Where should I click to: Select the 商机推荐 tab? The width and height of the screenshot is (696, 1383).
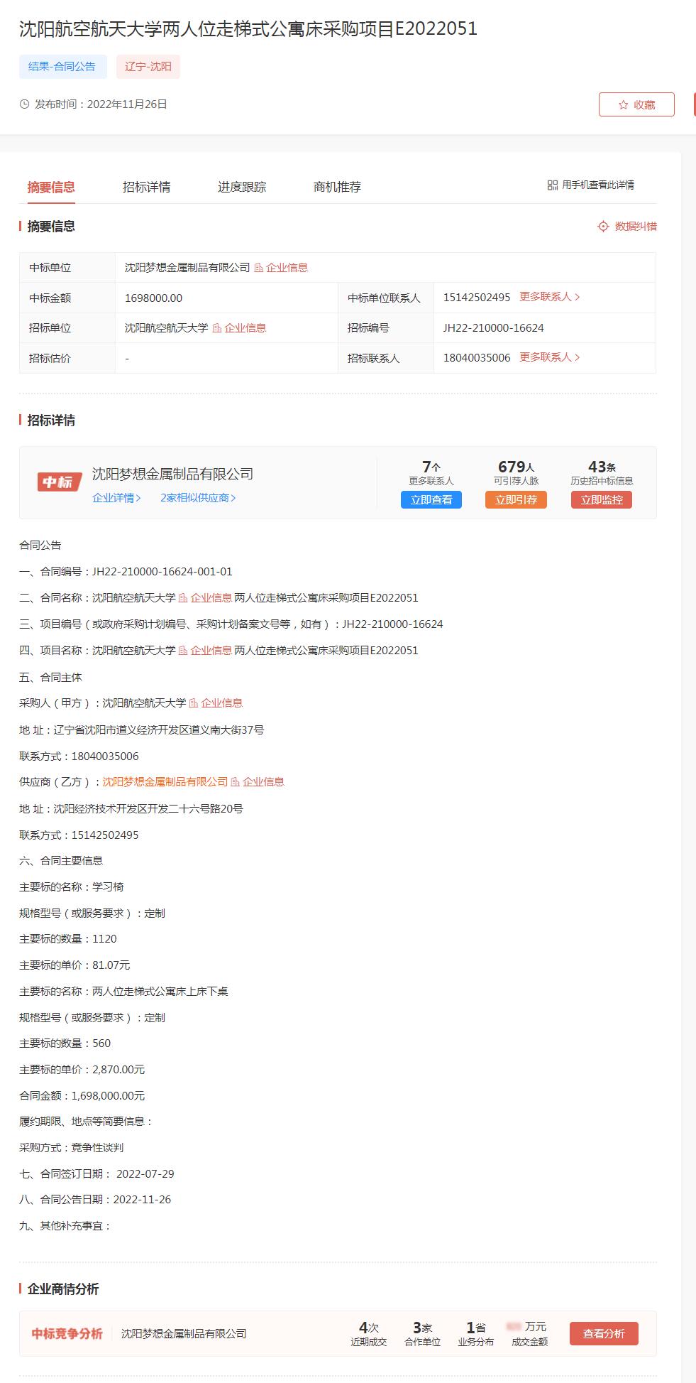pyautogui.click(x=337, y=187)
